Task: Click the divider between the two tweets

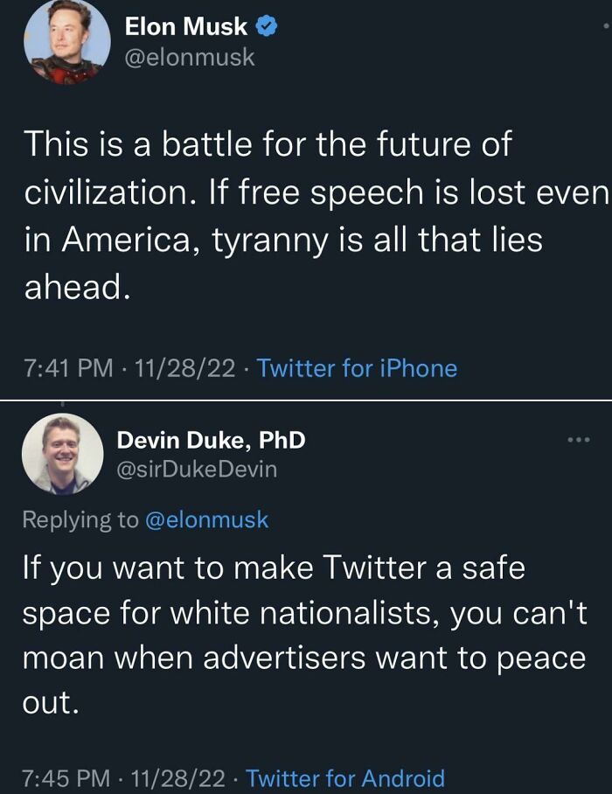Action: [x=306, y=402]
